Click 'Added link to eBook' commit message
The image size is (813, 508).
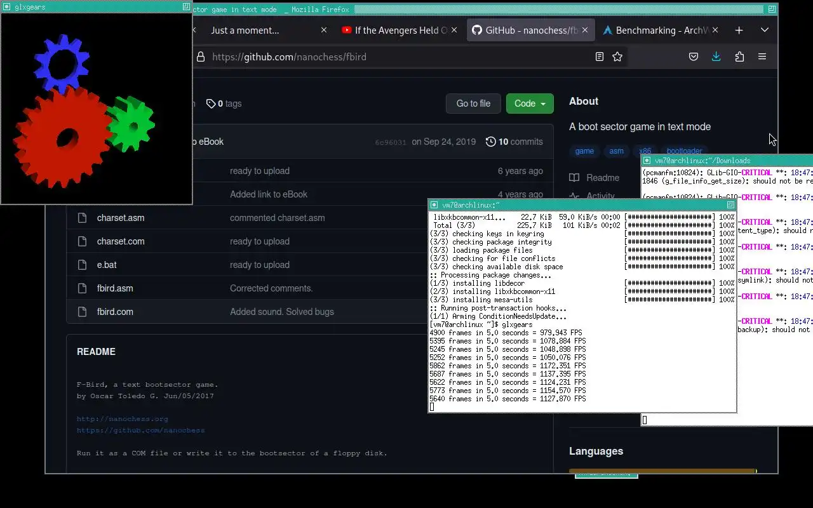click(269, 194)
